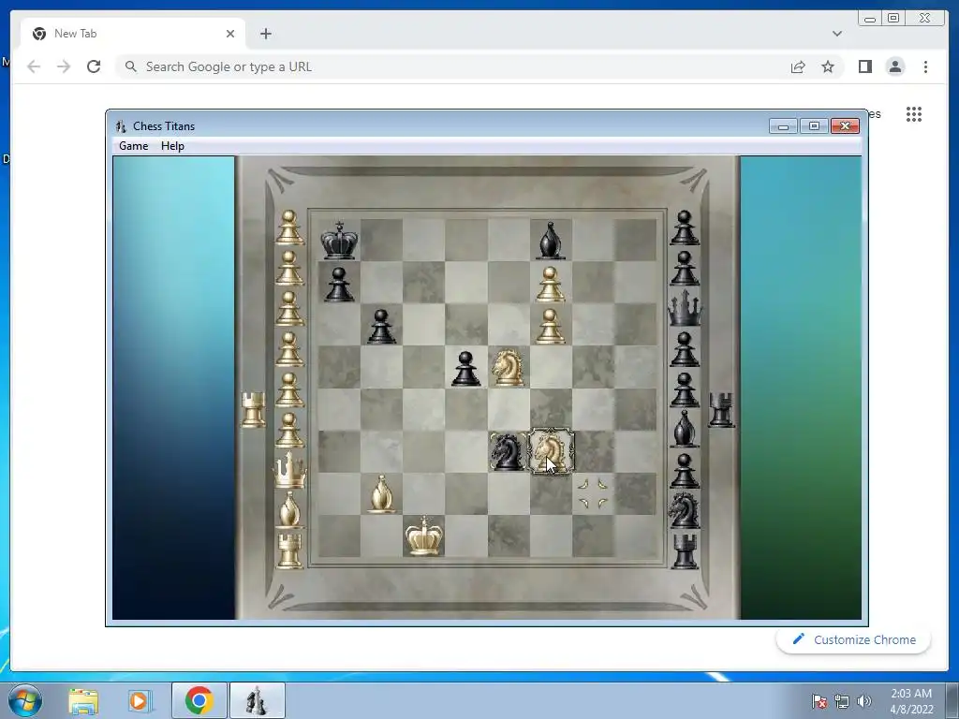959x719 pixels.
Task: Open the Windows Start menu
Action: click(25, 700)
